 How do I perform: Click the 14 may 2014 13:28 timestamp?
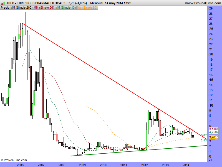coord(118,3)
